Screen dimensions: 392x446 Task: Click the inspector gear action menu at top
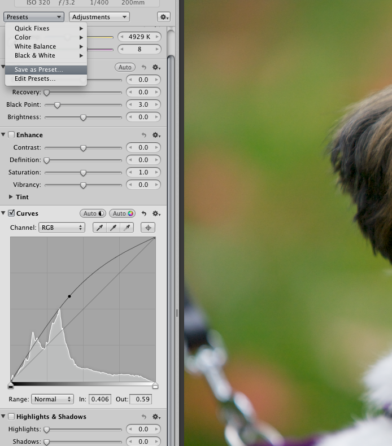point(164,17)
